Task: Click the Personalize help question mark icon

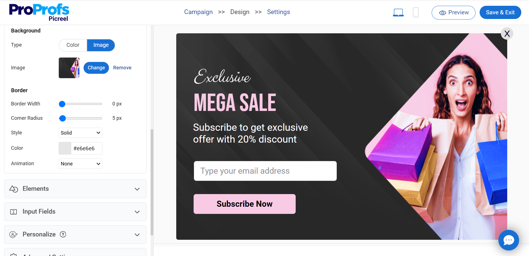Action: [x=63, y=234]
